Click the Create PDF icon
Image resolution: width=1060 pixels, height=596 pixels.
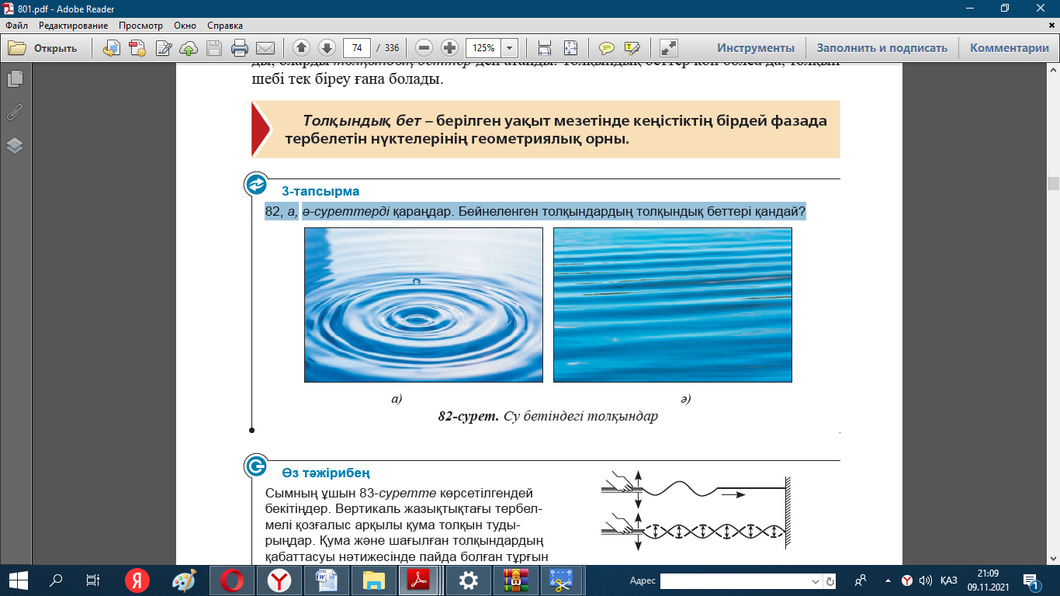137,48
